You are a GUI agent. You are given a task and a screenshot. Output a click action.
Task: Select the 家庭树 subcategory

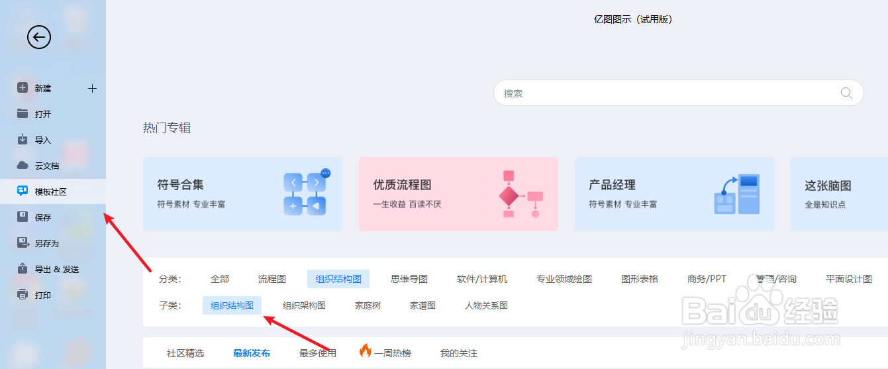click(x=368, y=305)
